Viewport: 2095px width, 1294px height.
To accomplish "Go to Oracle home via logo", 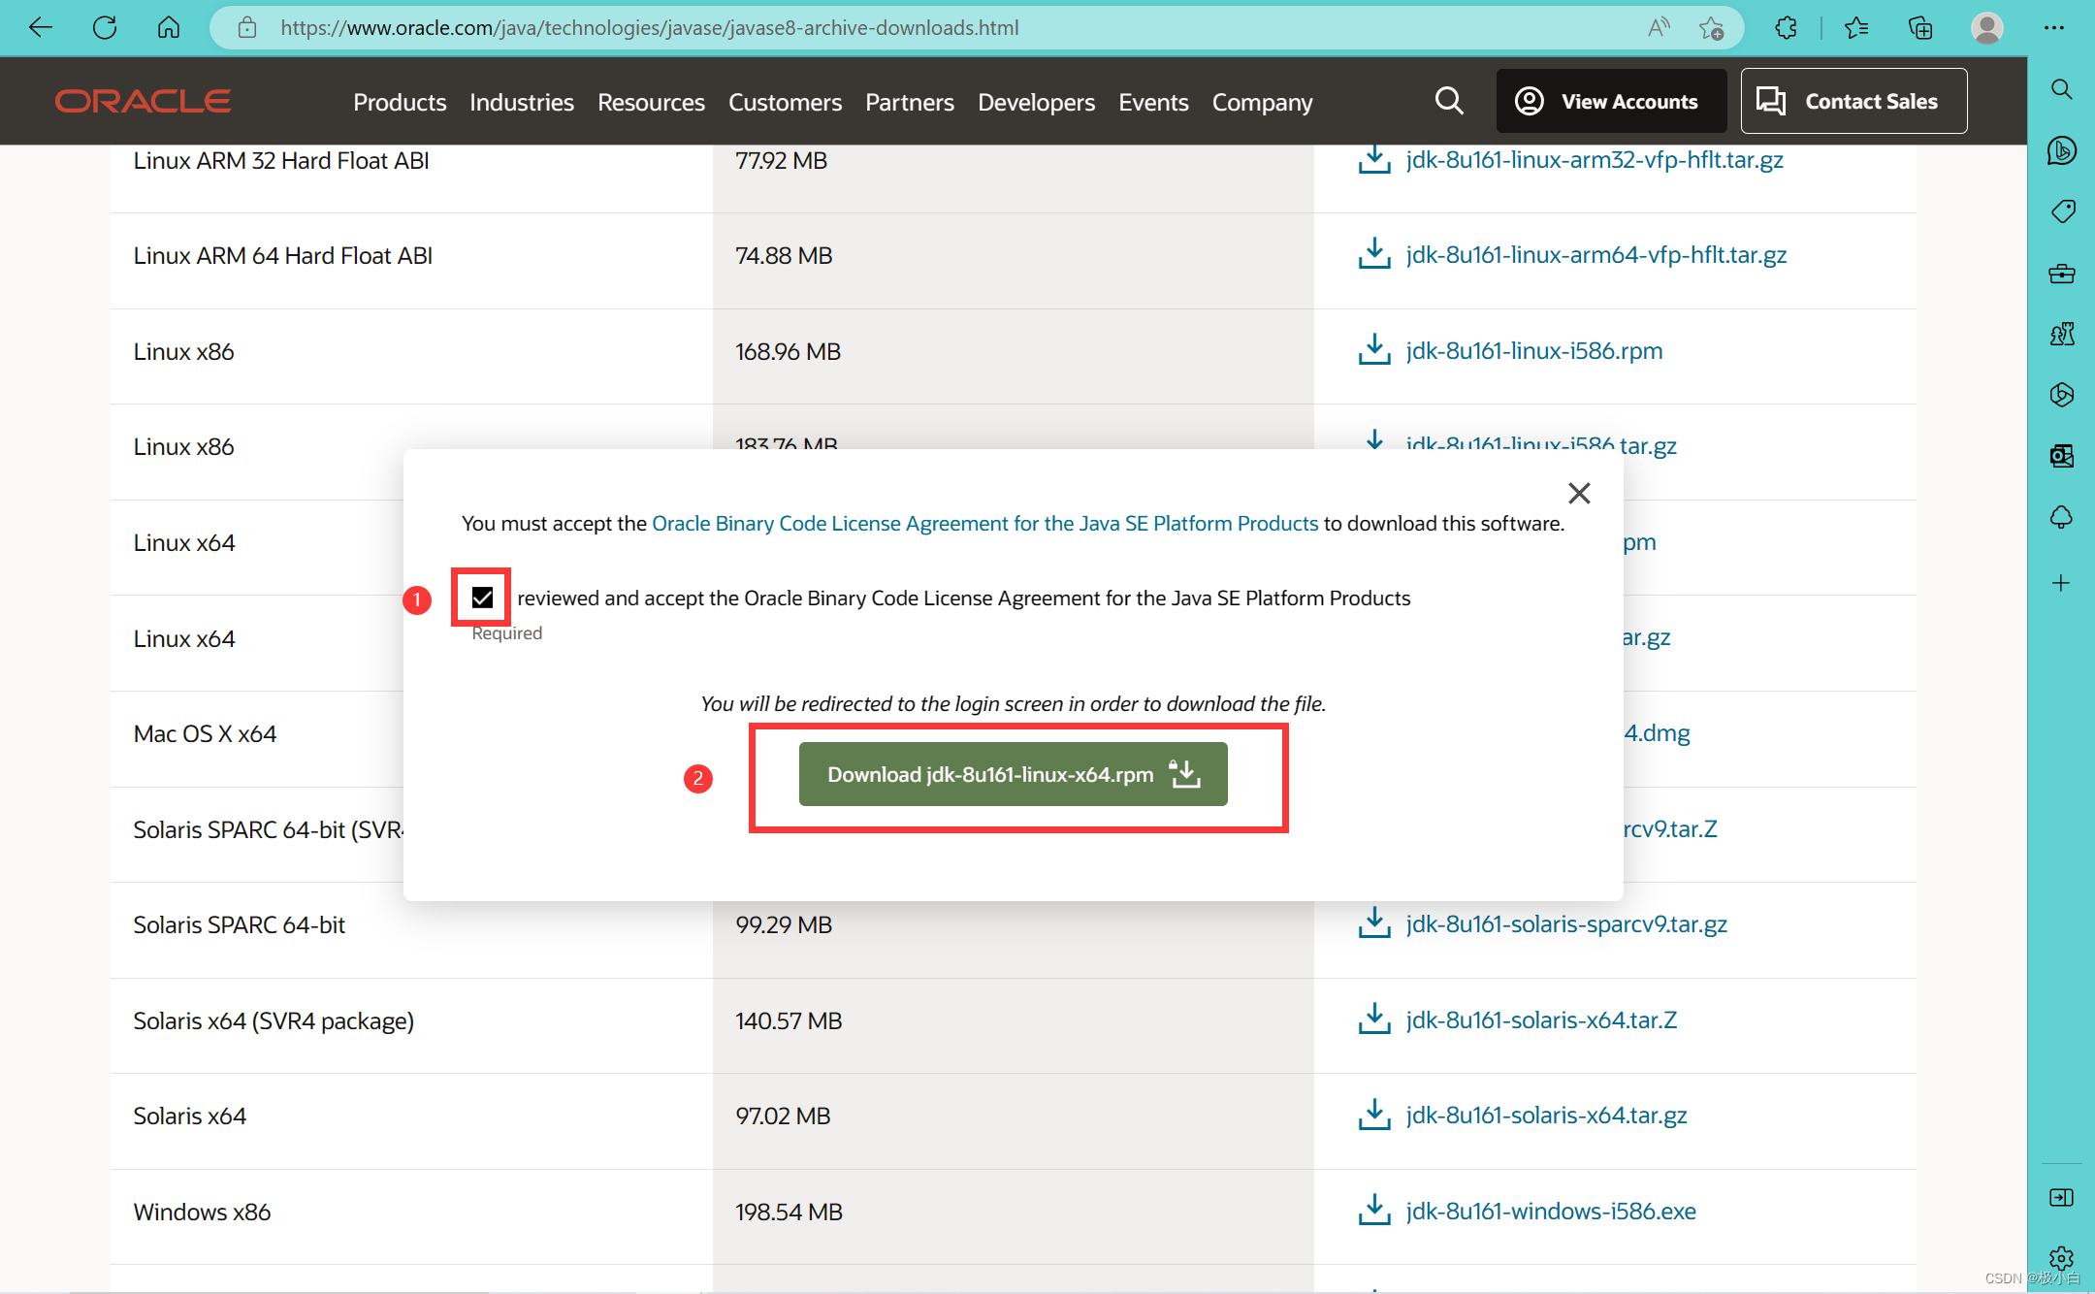I will pyautogui.click(x=143, y=101).
